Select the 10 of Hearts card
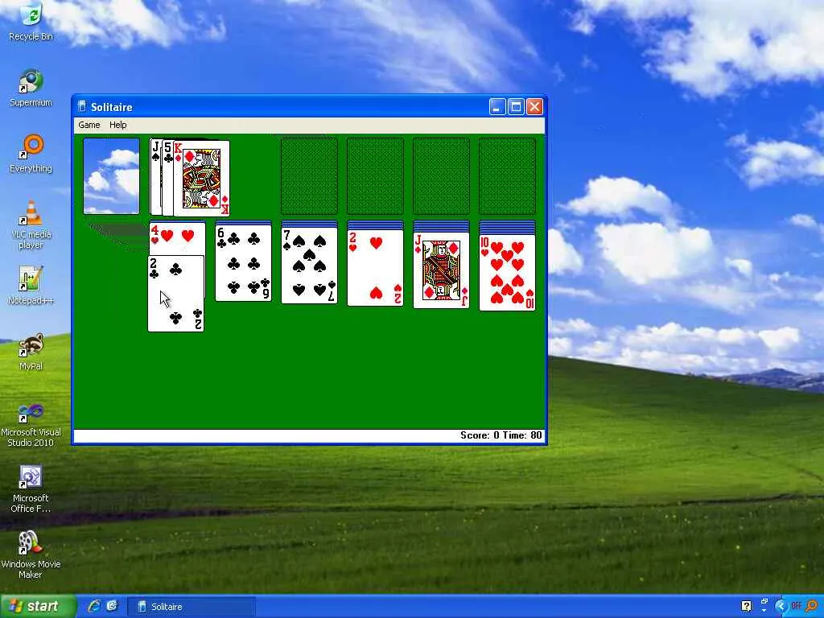 tap(507, 272)
